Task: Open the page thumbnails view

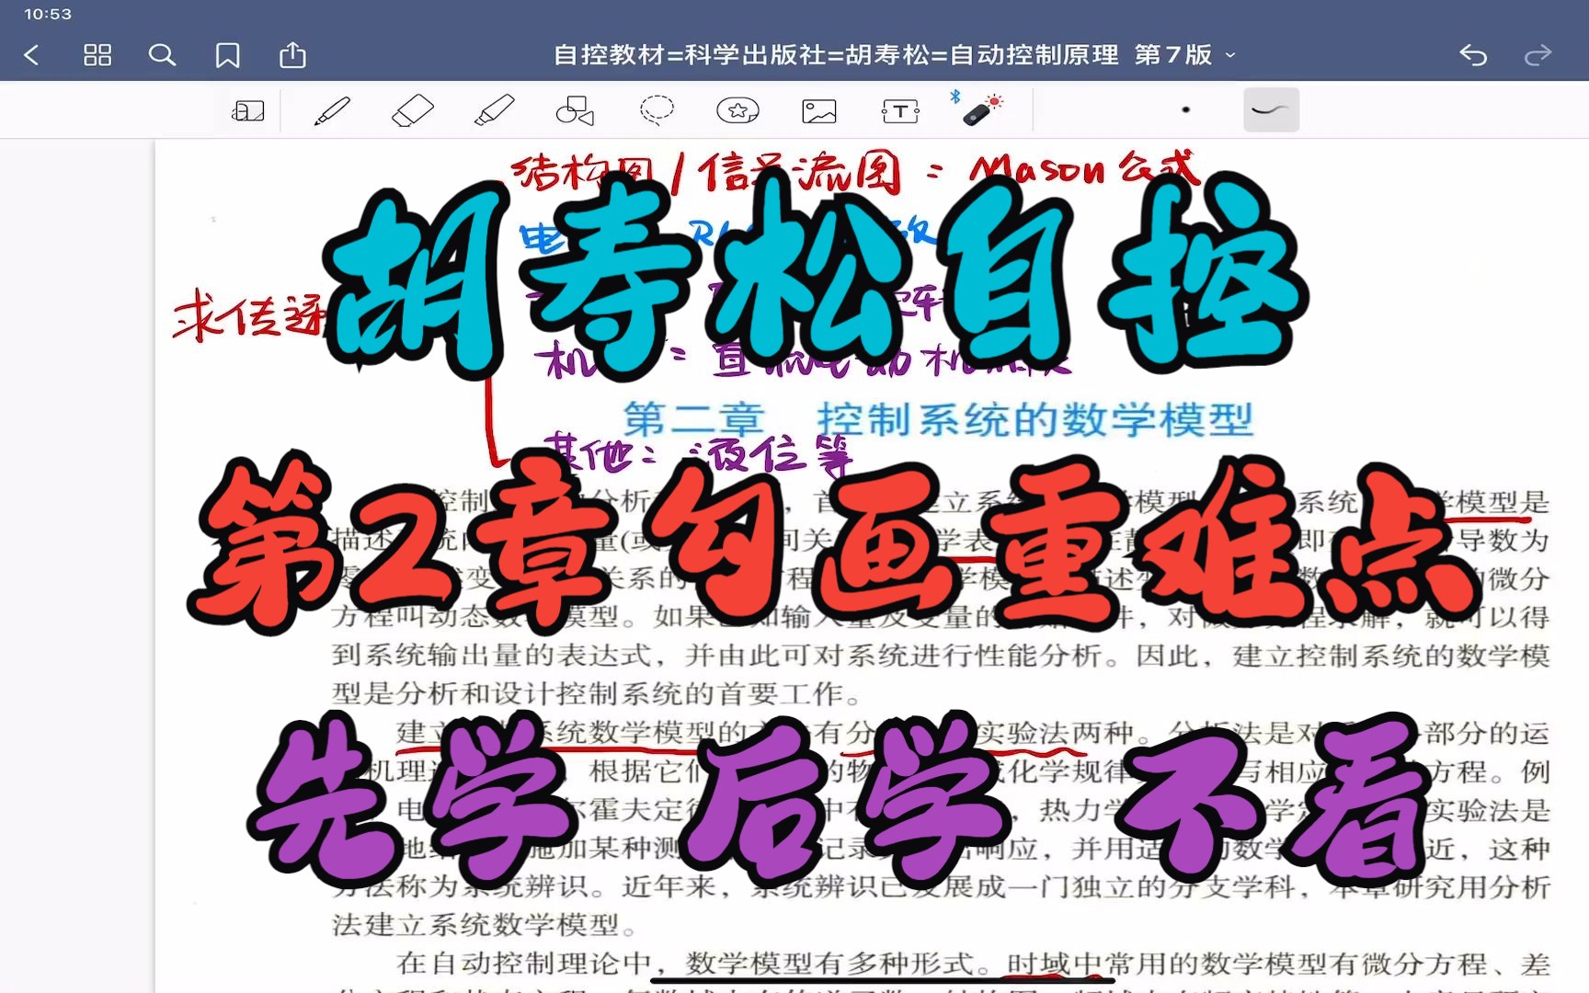Action: 98,55
